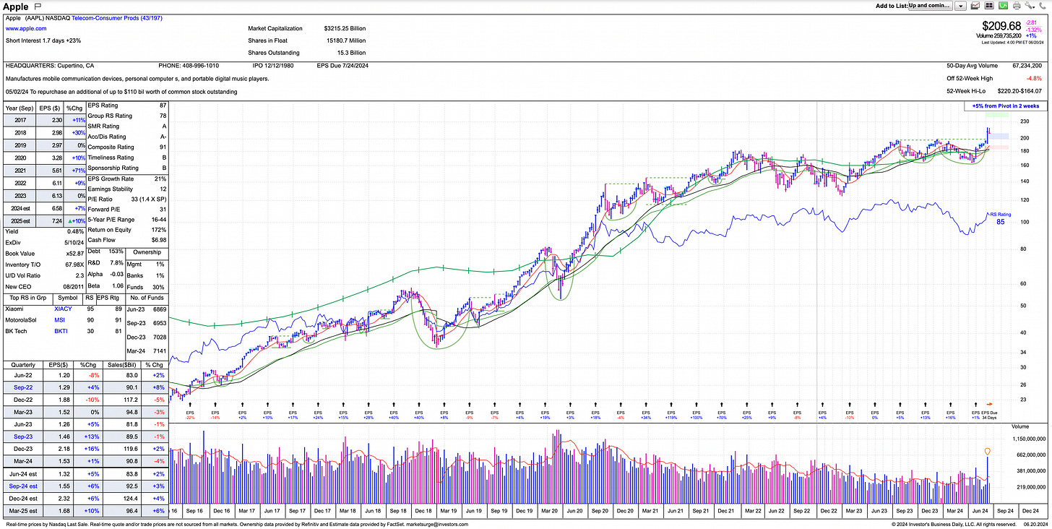This screenshot has height=529, width=1052.
Task: Open the XIACY symbol link
Action: click(x=63, y=309)
